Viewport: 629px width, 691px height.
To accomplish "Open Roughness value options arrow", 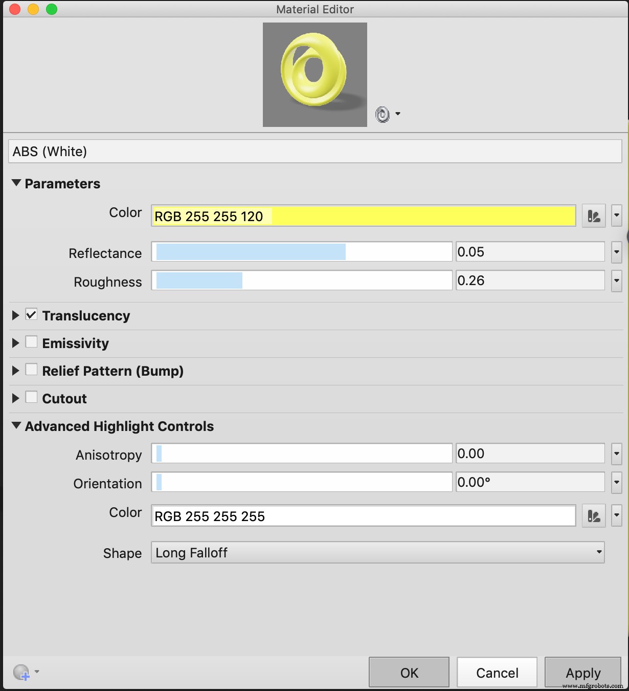I will pos(617,280).
